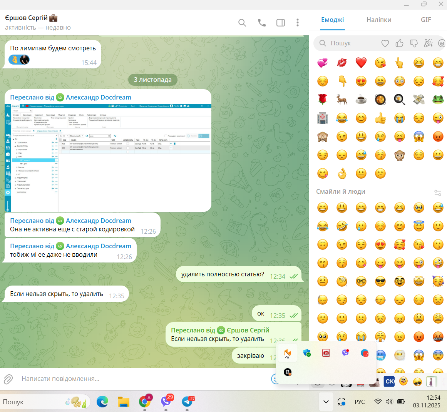Insert the OK hand emoji
Screen dimensions: 447x412
pos(342,174)
